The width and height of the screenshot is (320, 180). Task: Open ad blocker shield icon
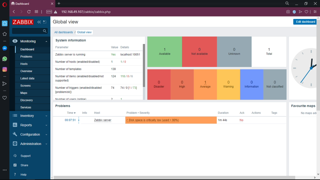pyautogui.click(x=294, y=12)
